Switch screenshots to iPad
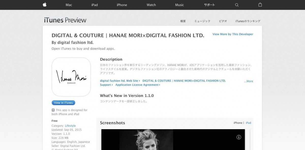This screenshot has width=305, height=150. click(248, 123)
